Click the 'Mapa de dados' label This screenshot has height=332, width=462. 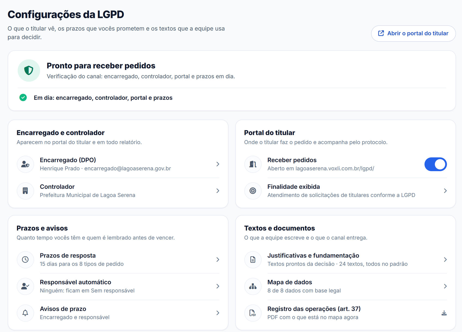click(290, 282)
